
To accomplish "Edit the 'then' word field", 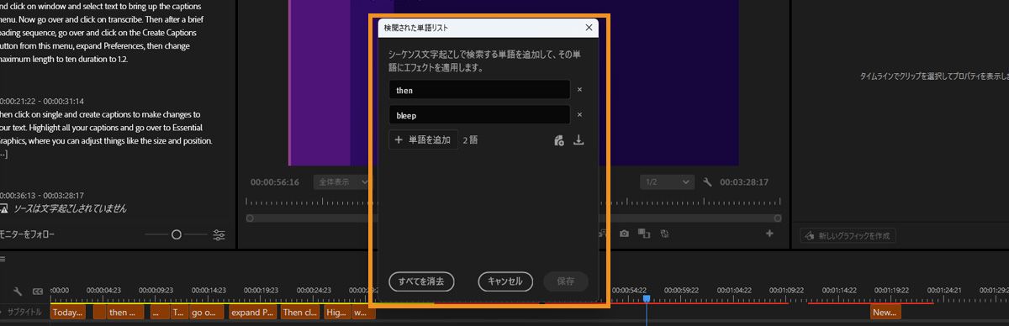I will [479, 89].
